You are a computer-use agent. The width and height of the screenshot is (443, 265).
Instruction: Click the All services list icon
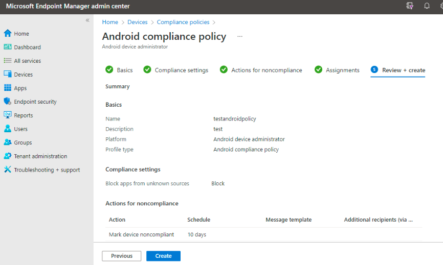tap(7, 61)
